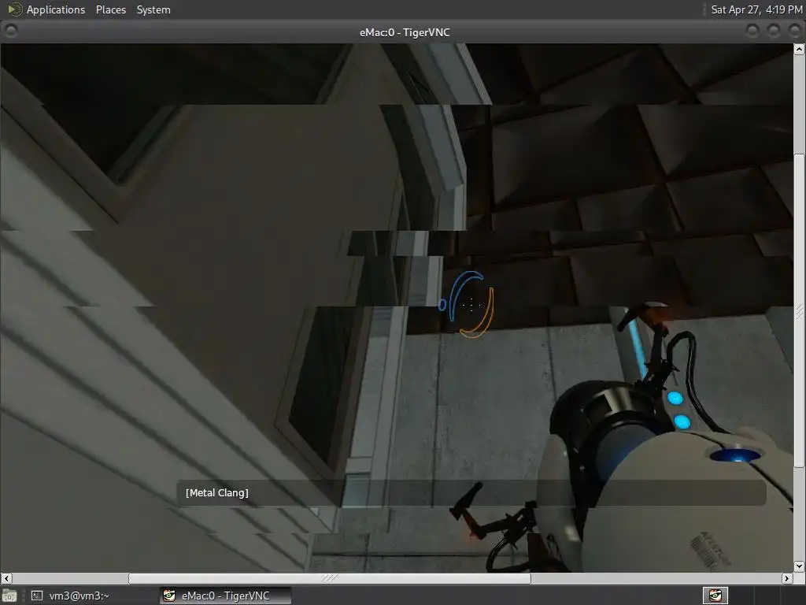Click the horizontal scrollbar thumb
The image size is (806, 605).
coord(330,579)
